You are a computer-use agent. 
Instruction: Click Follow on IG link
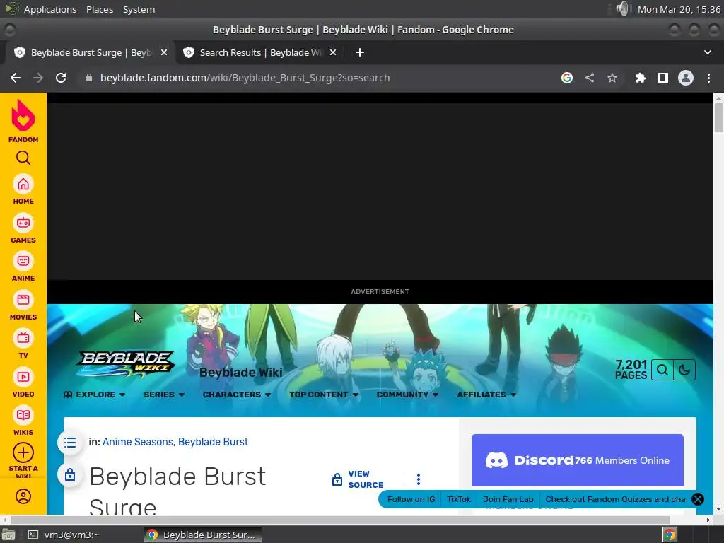pyautogui.click(x=411, y=499)
